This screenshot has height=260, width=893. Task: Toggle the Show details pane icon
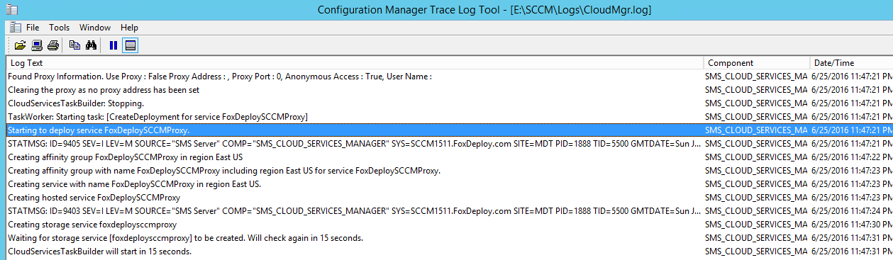coord(130,45)
